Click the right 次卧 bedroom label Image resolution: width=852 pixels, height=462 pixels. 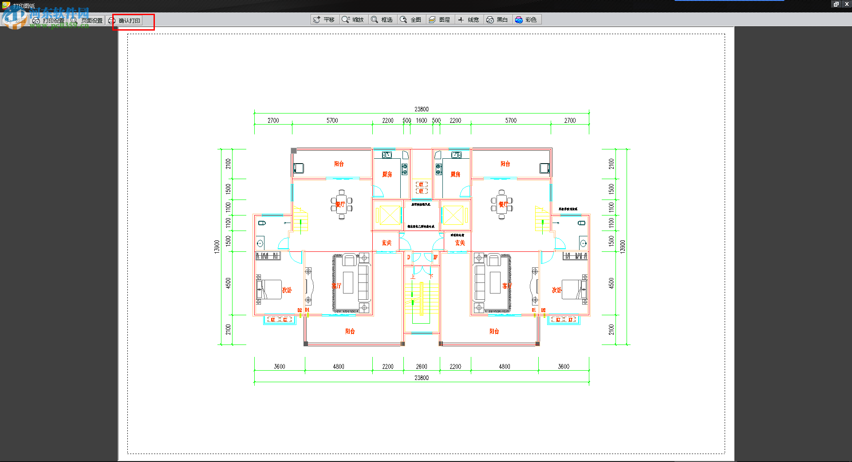(x=556, y=290)
